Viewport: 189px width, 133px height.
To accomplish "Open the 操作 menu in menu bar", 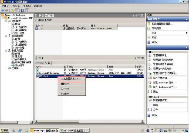I will coord(16,6).
